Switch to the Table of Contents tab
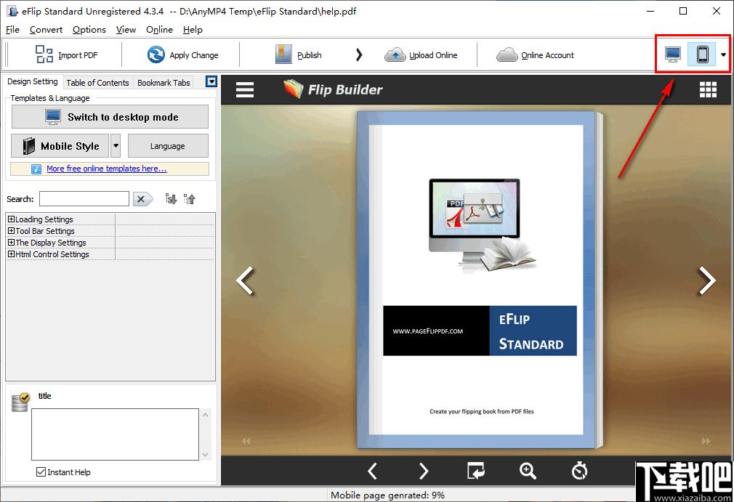 97,83
